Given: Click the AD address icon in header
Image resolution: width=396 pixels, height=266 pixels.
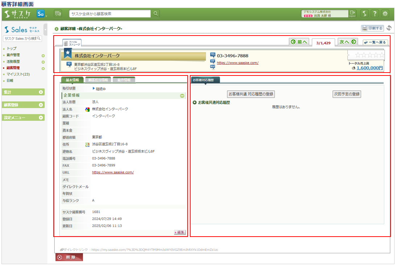Looking at the screenshot, I should 69,64.
